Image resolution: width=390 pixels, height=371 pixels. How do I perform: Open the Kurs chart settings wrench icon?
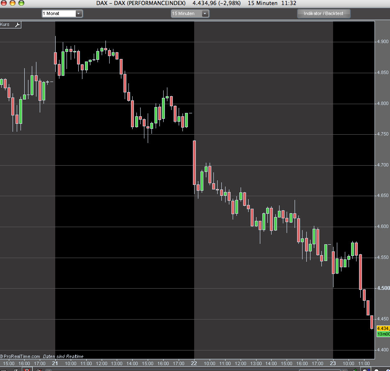coord(18,25)
